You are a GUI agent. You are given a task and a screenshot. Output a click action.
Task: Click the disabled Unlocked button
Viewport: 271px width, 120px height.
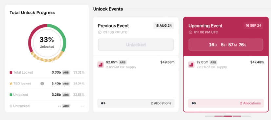pos(136,45)
